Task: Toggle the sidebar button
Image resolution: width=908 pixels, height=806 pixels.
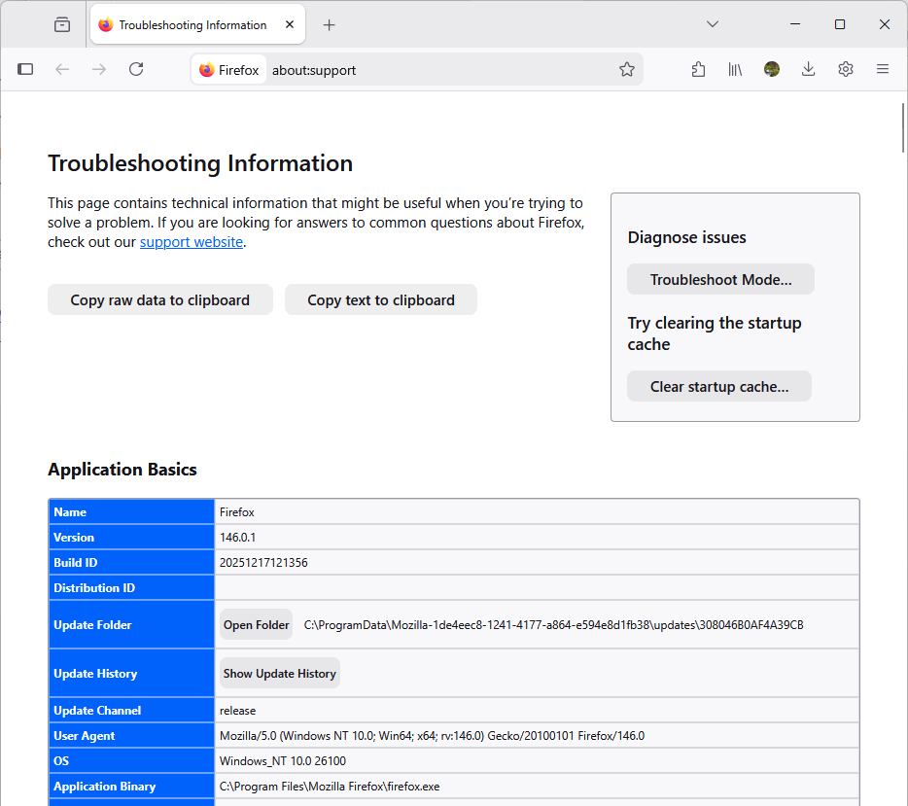Action: [x=26, y=69]
